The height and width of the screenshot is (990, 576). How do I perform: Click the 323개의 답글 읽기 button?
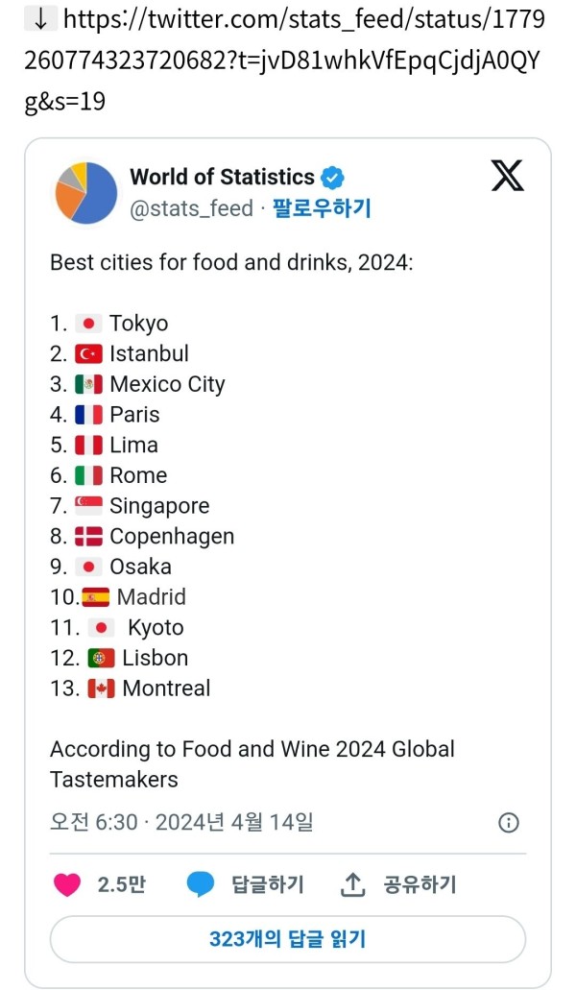tap(288, 939)
